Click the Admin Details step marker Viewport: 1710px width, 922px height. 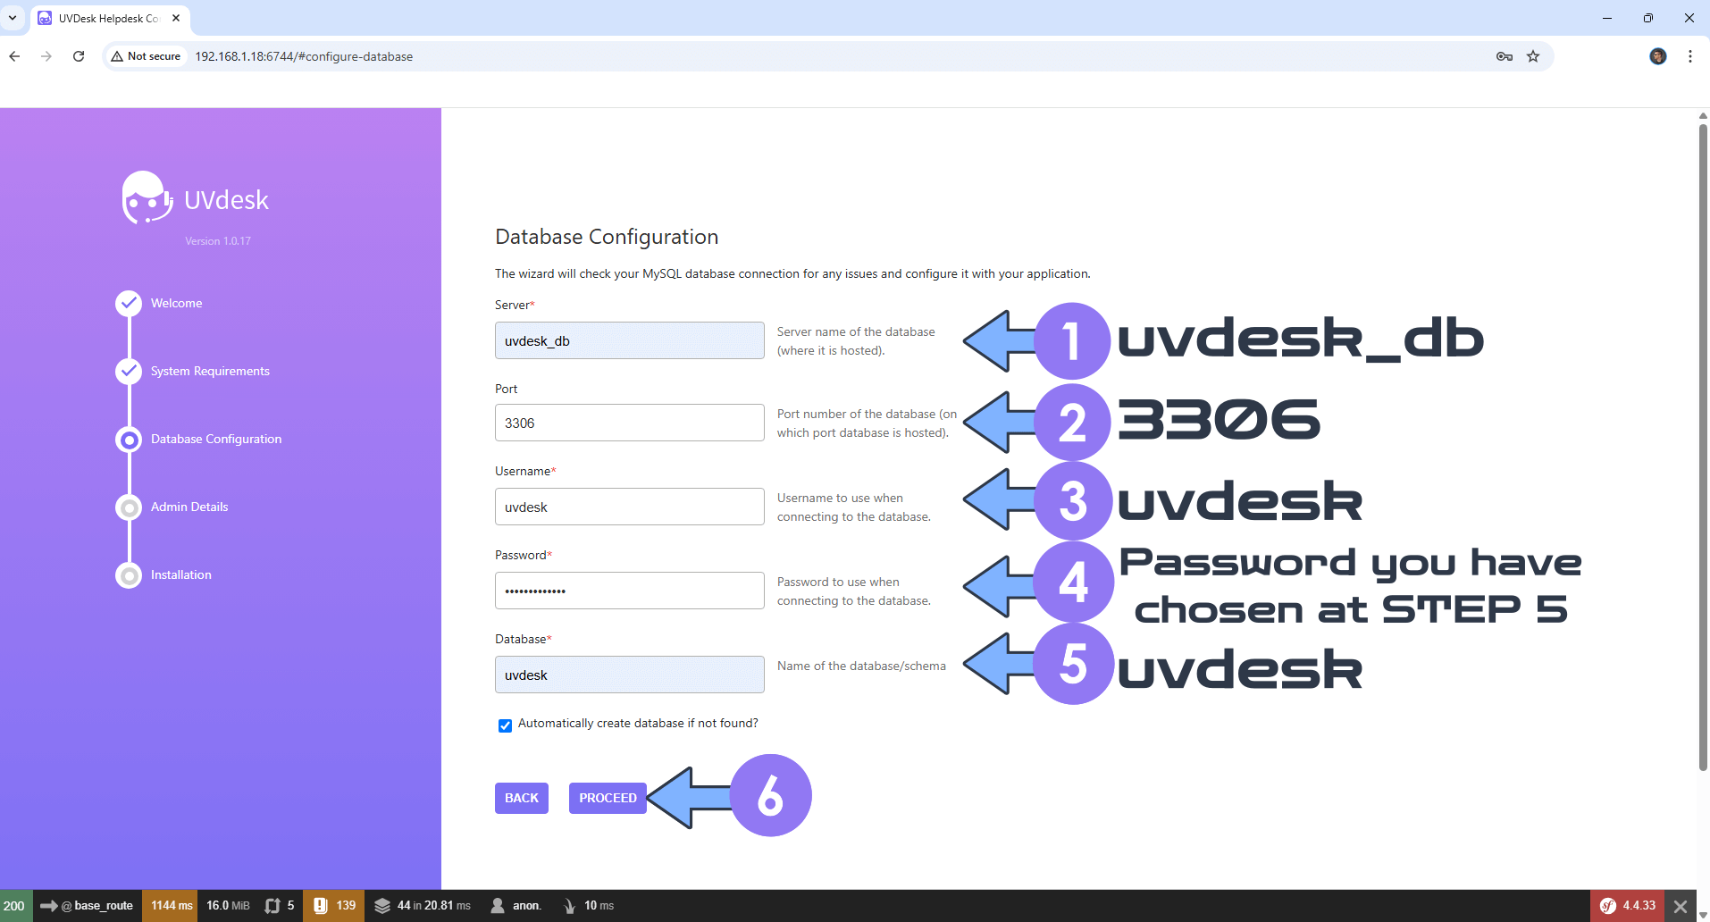coord(129,507)
